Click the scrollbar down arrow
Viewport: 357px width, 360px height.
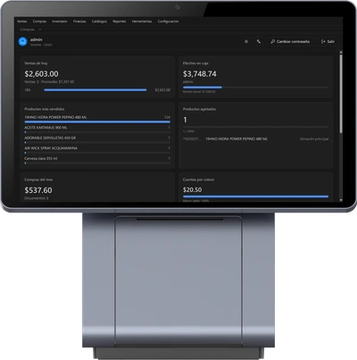click(341, 200)
